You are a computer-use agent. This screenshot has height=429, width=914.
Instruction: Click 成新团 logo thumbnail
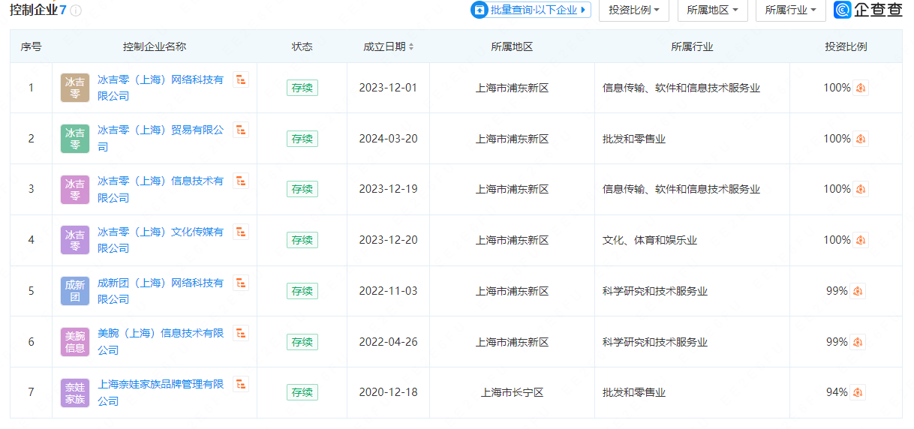[75, 291]
